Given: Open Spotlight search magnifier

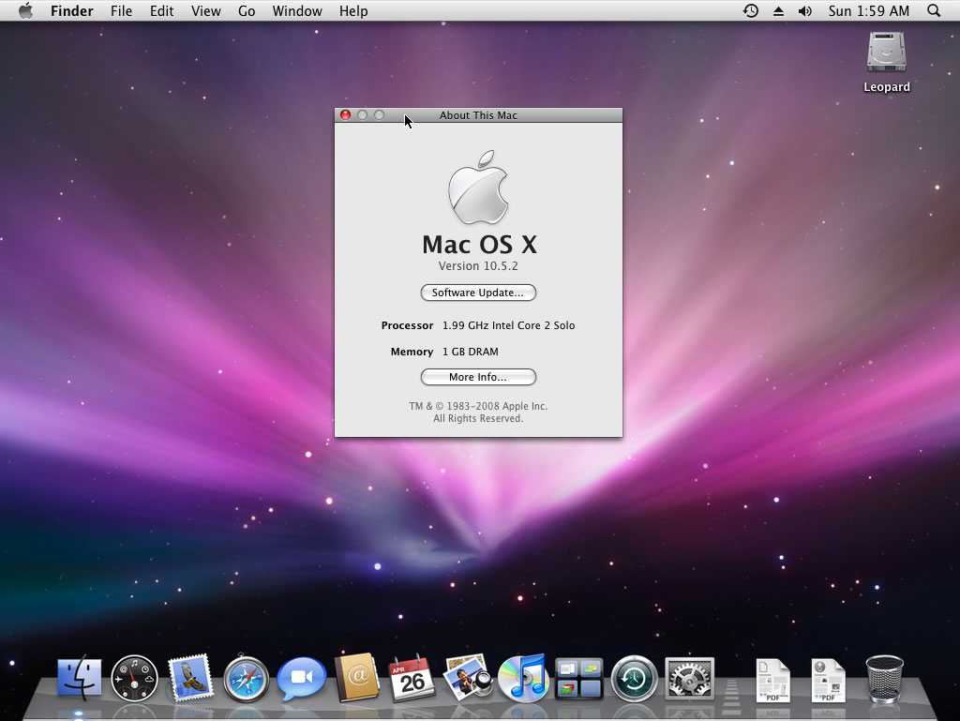Looking at the screenshot, I should [x=934, y=11].
